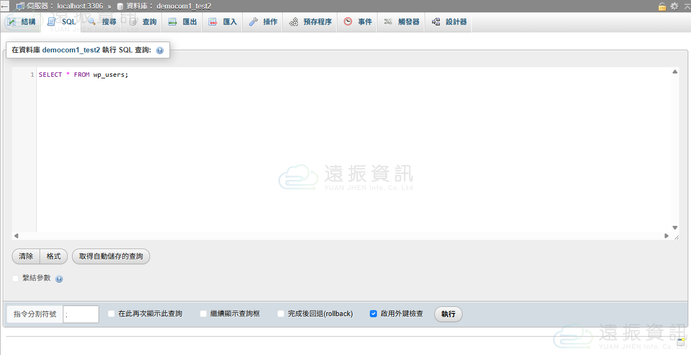Open the 操作 operations tab
The width and height of the screenshot is (691, 355).
pos(263,22)
